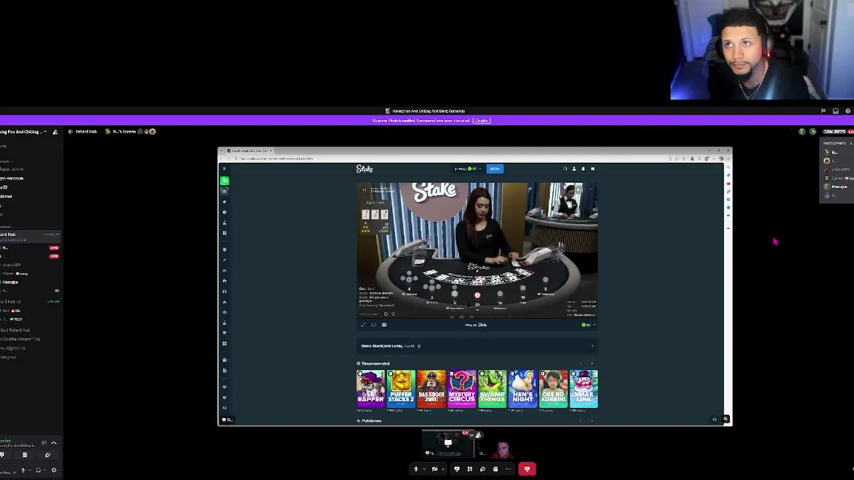Open the Xmas Link game thumbnail
Viewport: 854px width, 480px height.
pos(584,389)
